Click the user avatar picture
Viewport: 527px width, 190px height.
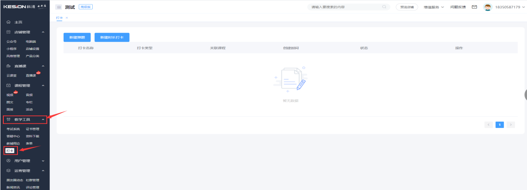(x=488, y=7)
